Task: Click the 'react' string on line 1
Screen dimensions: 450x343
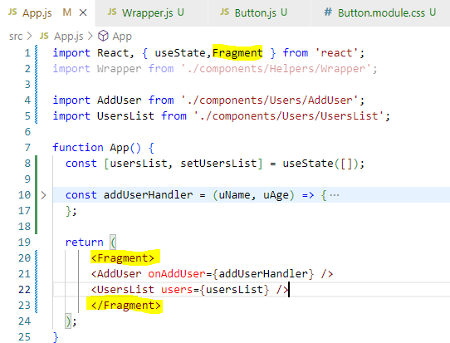Action: (336, 53)
